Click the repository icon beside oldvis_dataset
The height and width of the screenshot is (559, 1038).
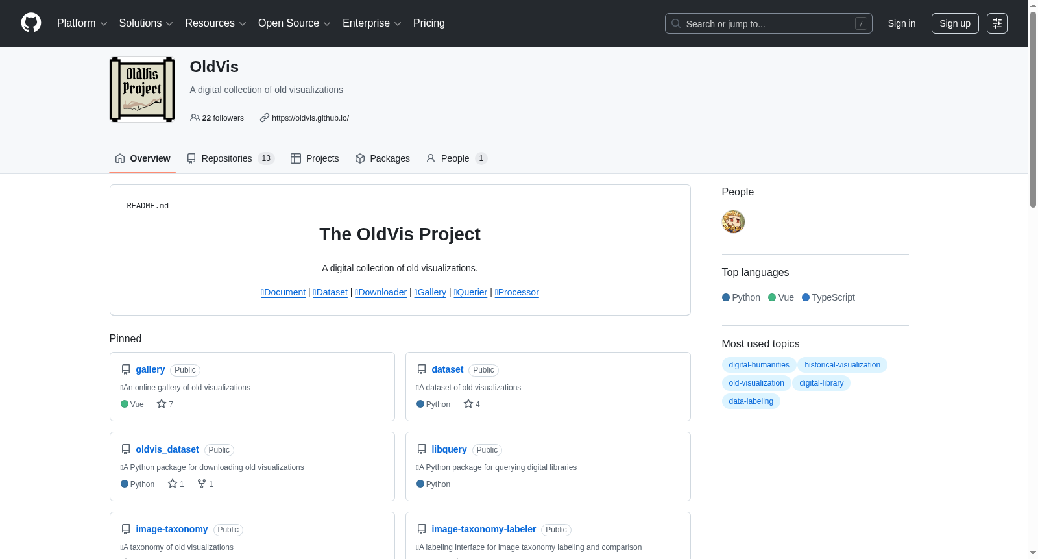click(x=126, y=449)
